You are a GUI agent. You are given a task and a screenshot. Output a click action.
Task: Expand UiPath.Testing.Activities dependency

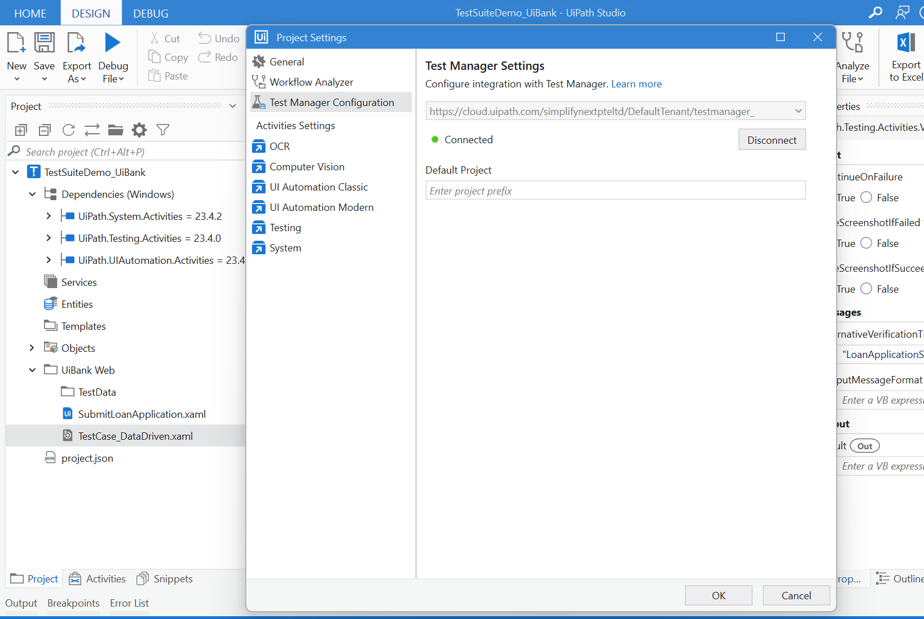pos(48,238)
